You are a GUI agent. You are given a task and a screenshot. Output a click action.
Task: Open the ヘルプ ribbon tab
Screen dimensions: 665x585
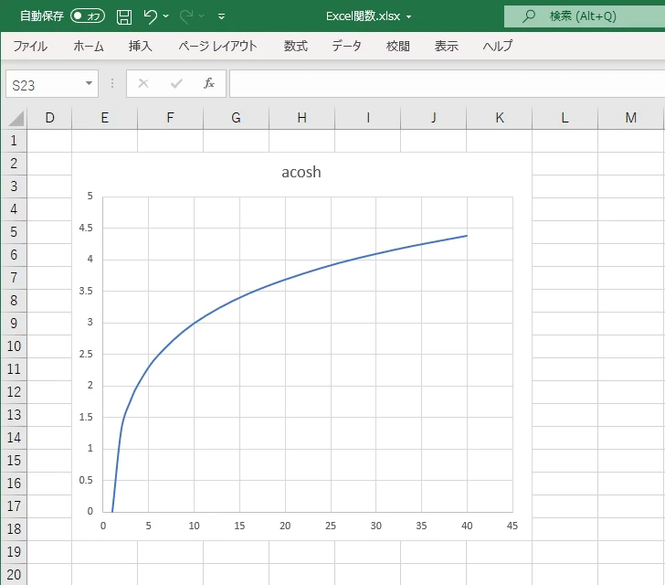(x=498, y=46)
